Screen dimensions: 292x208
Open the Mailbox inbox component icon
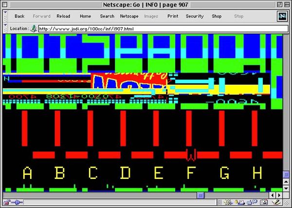(x=240, y=202)
